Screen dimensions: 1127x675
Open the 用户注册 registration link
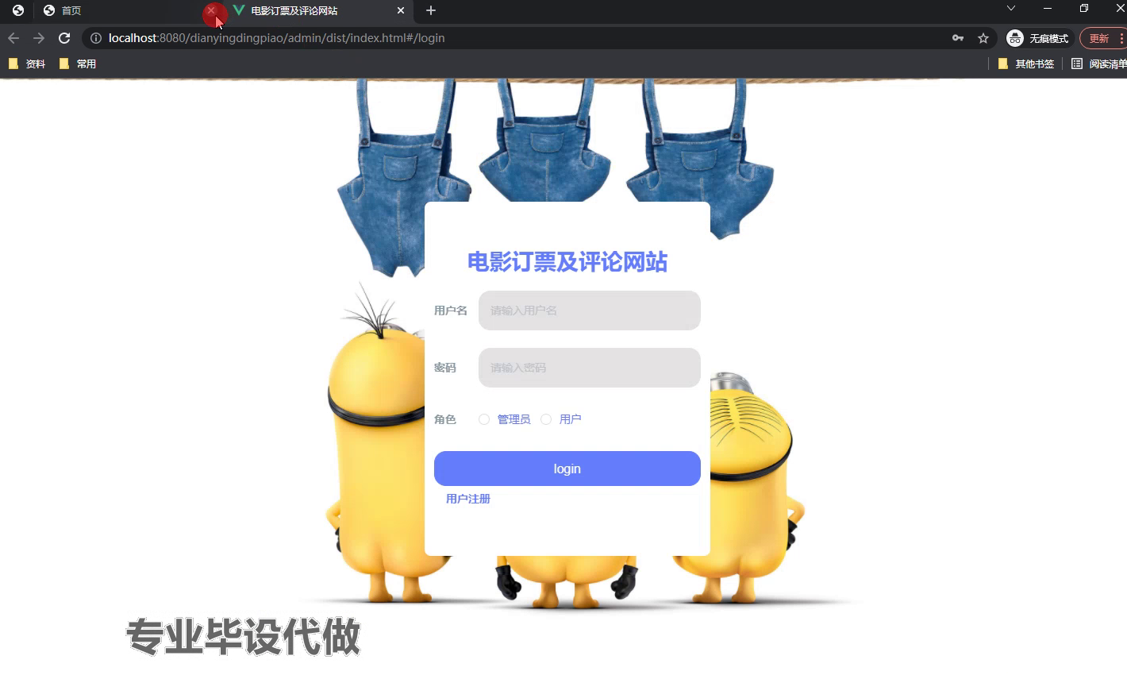[468, 499]
